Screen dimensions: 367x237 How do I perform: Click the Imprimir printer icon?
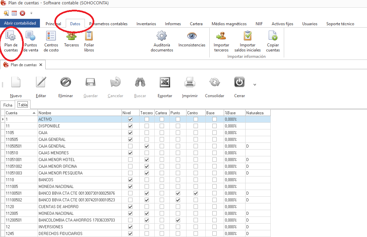(190, 82)
